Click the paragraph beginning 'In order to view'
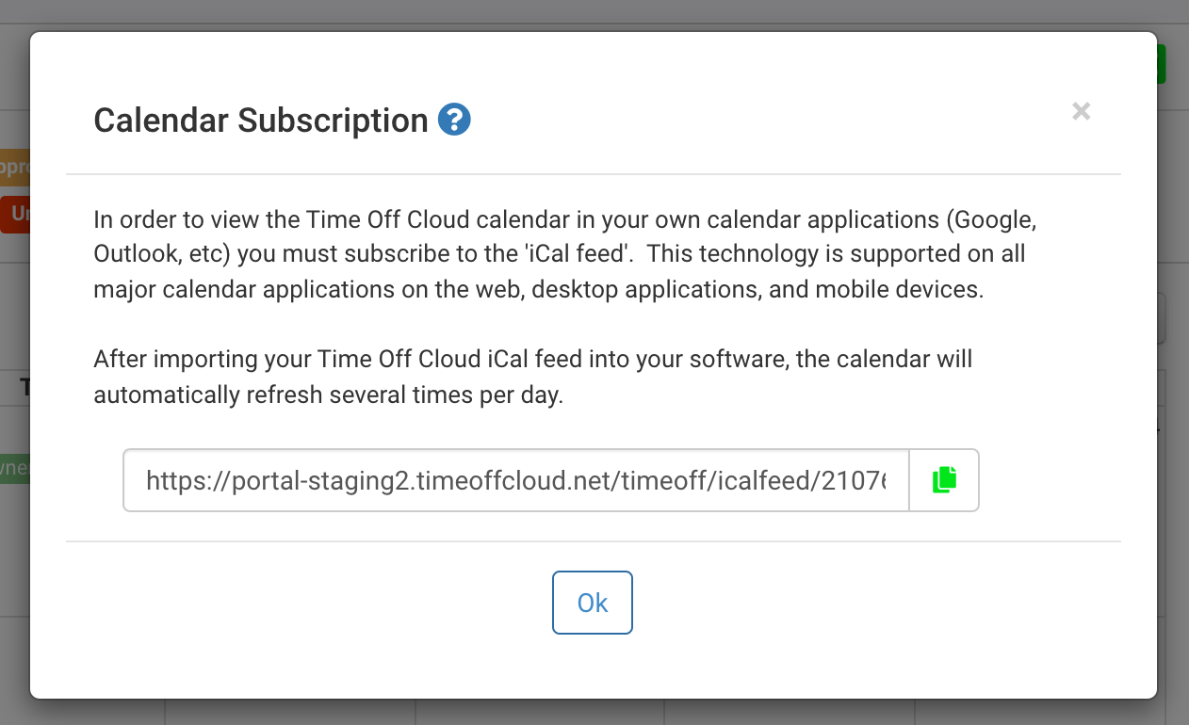 click(x=565, y=254)
